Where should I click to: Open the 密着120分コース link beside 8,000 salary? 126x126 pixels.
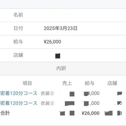pyautogui.click(x=19, y=93)
